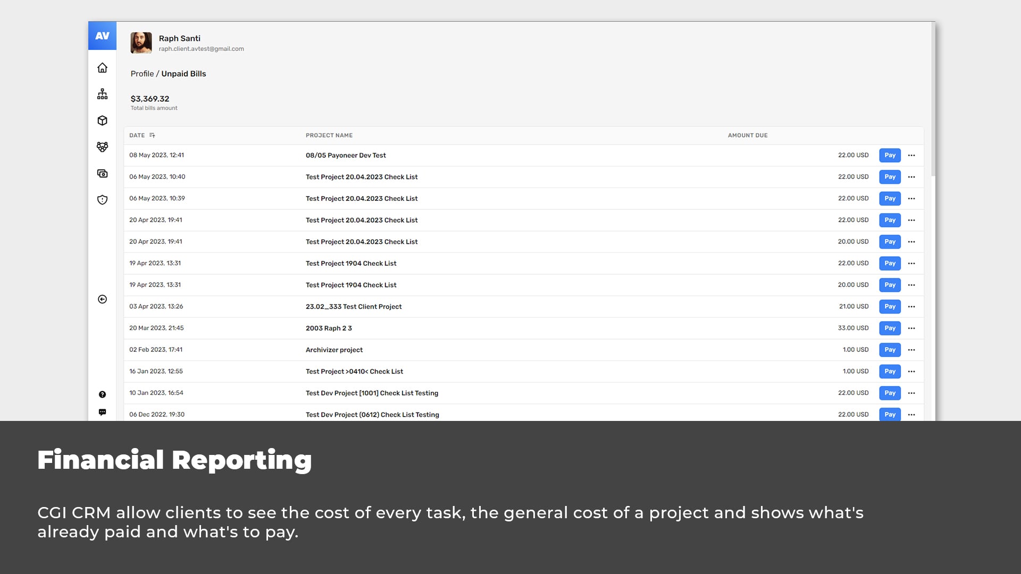Viewport: 1021px width, 574px height.
Task: Pay the Test Project >0410< Check List bill
Action: (x=890, y=372)
